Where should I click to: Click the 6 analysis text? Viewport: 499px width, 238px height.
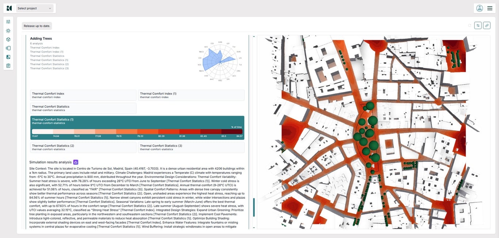[x=37, y=43]
